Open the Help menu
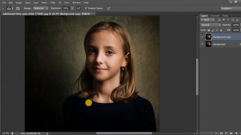The width and height of the screenshot is (241, 135). click(x=86, y=3)
